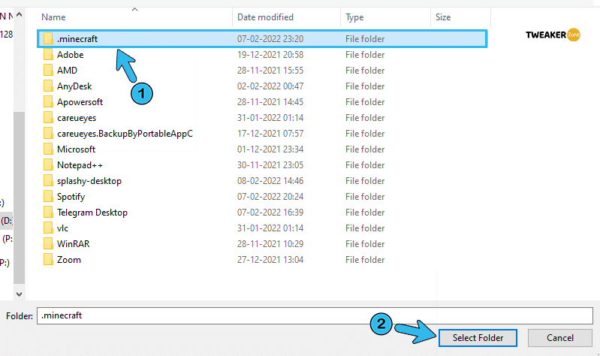Click the WinRAR folder icon
This screenshot has width=600, height=356.
(48, 244)
